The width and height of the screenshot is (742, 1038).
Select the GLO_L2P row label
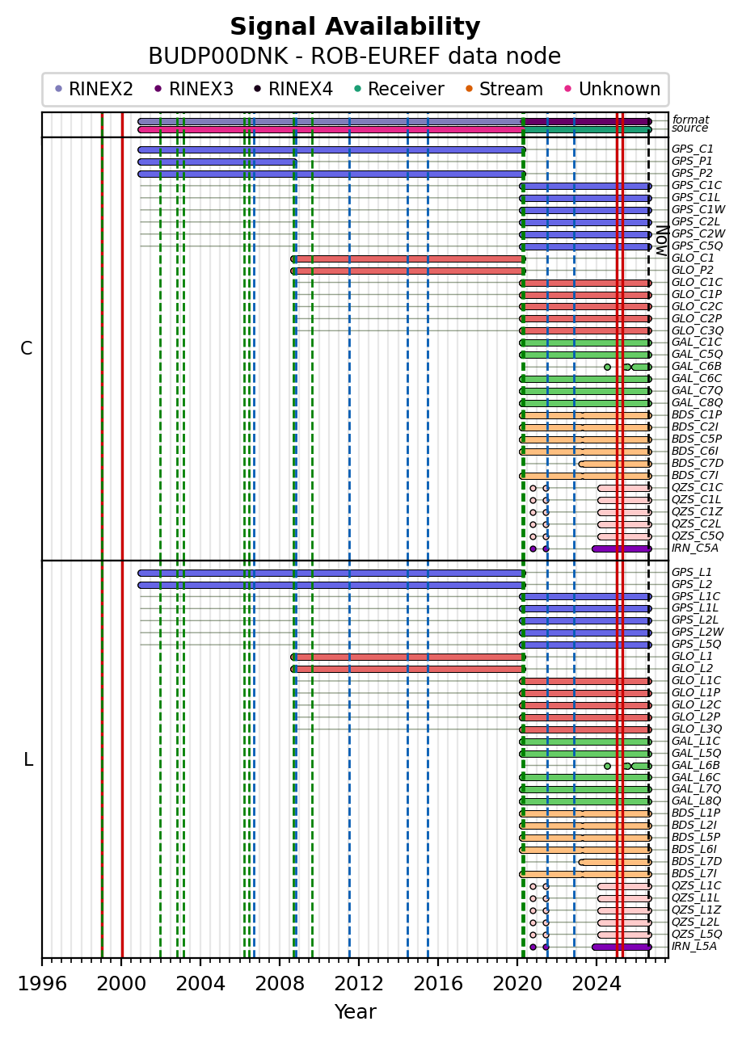click(697, 717)
